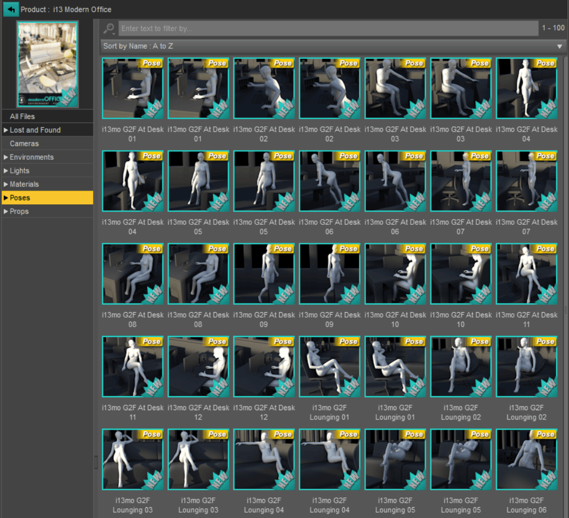Choose the first Lounging 05 pose icon
The height and width of the screenshot is (518, 569).
coord(395,459)
